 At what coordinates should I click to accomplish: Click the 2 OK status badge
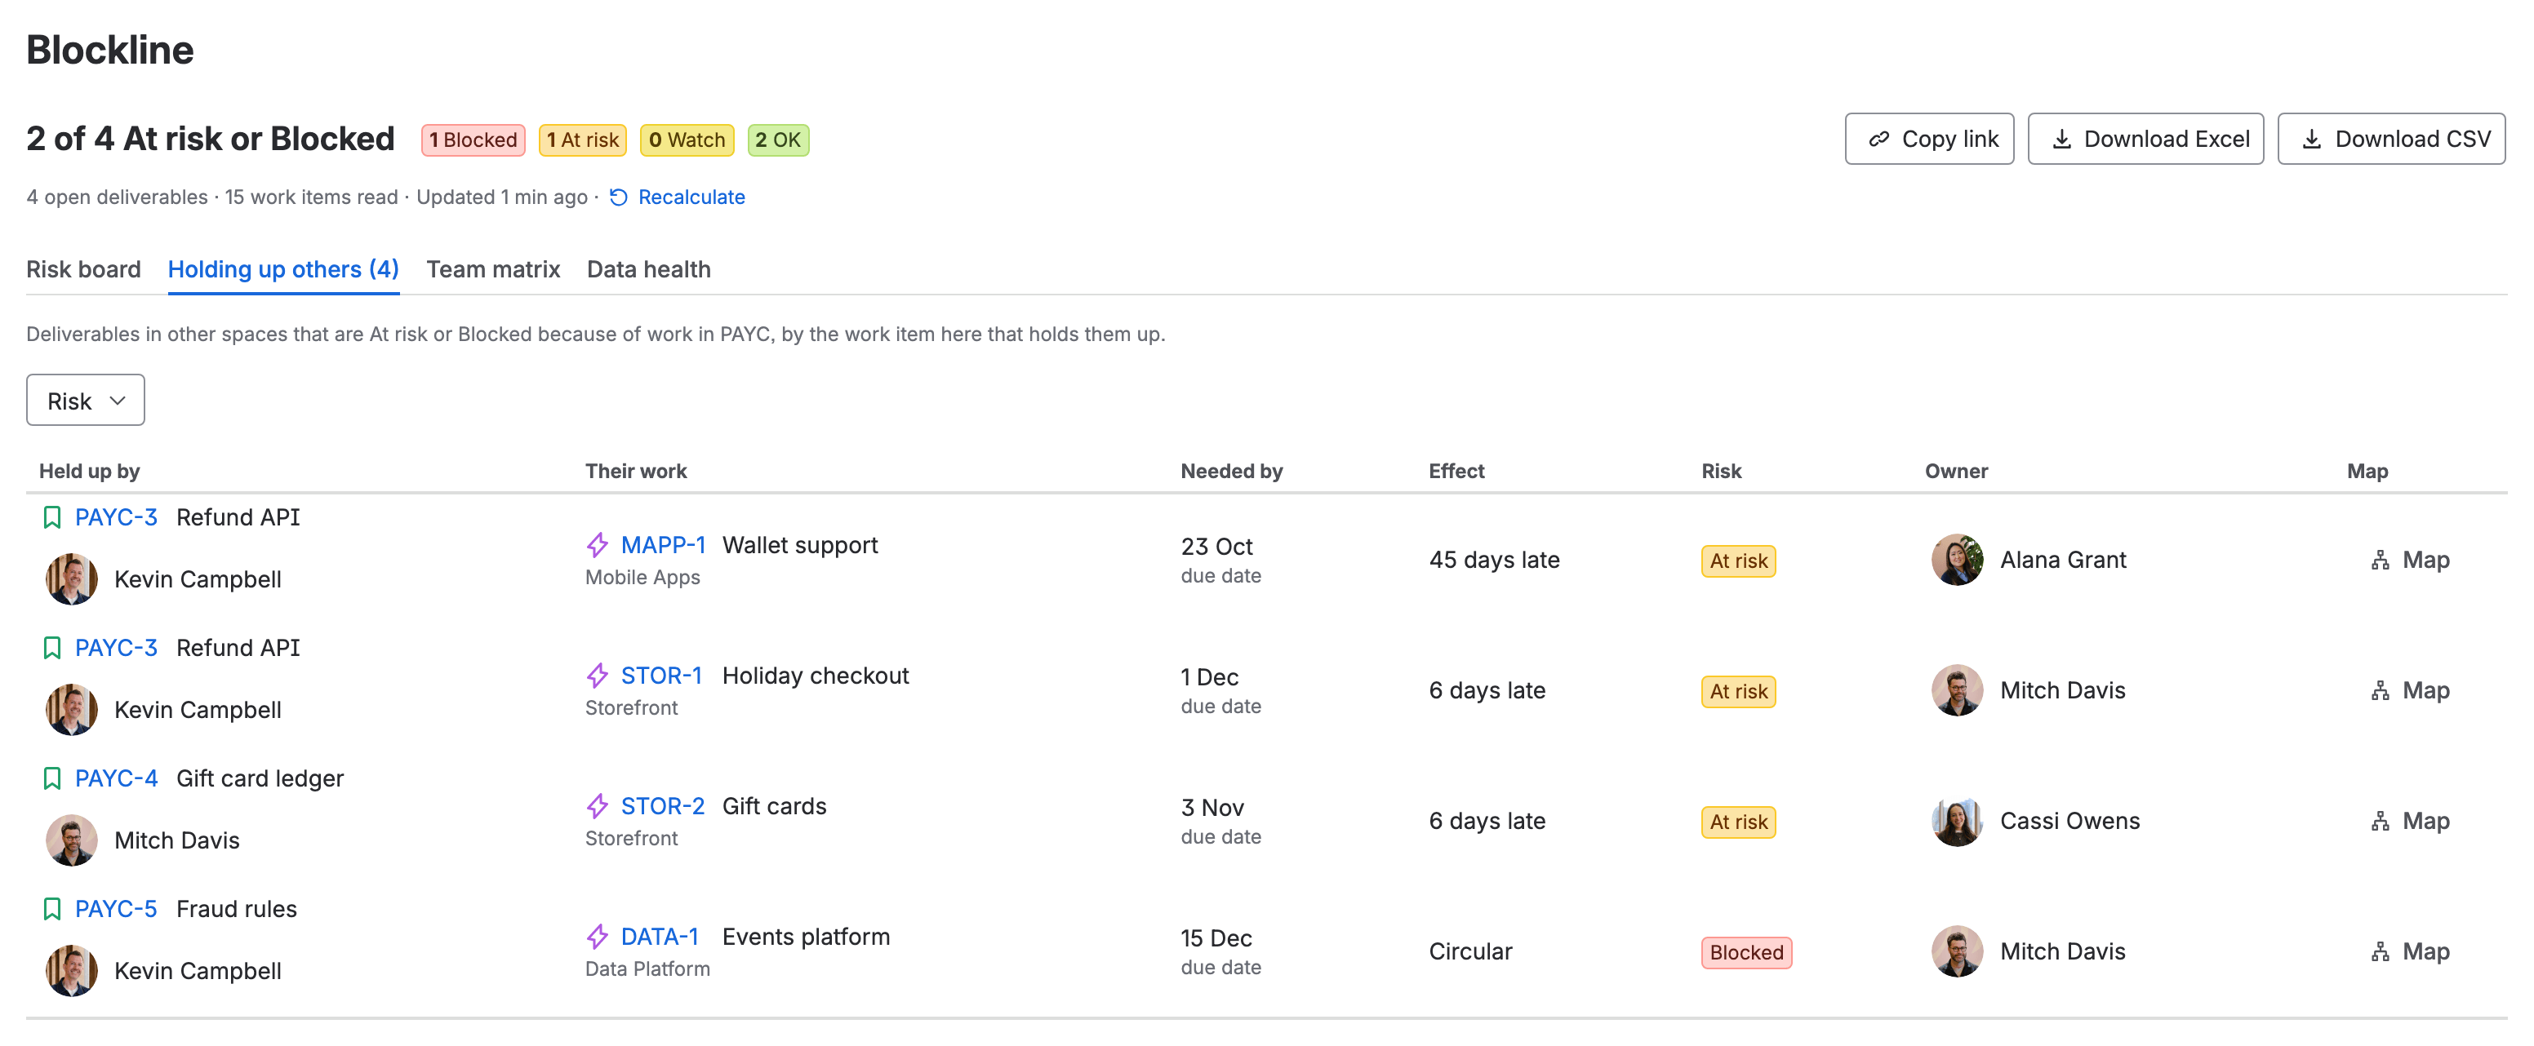[x=778, y=140]
